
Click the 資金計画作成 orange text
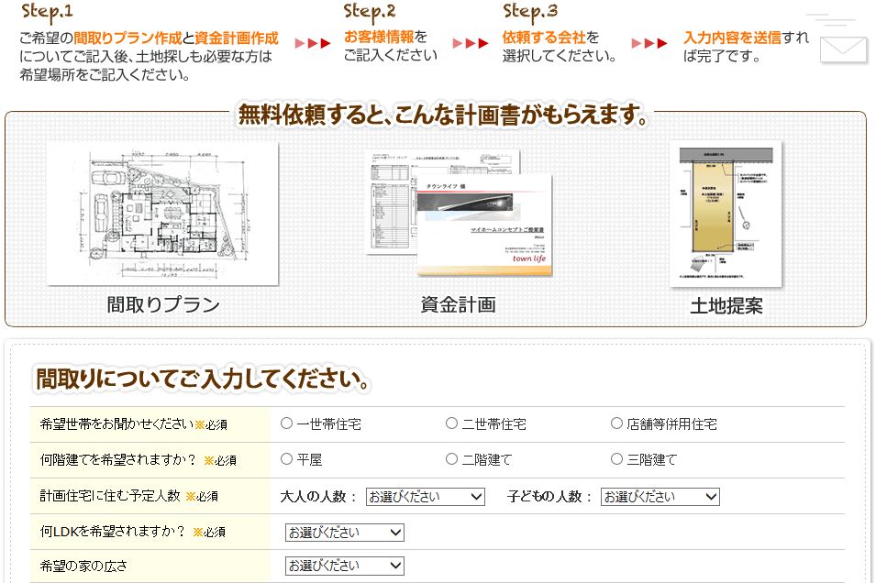237,38
